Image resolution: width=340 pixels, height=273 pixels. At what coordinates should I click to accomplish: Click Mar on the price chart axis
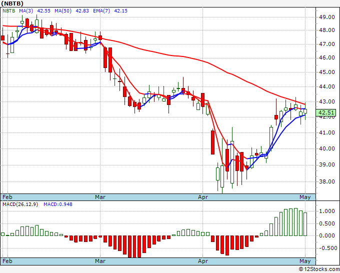pyautogui.click(x=100, y=197)
